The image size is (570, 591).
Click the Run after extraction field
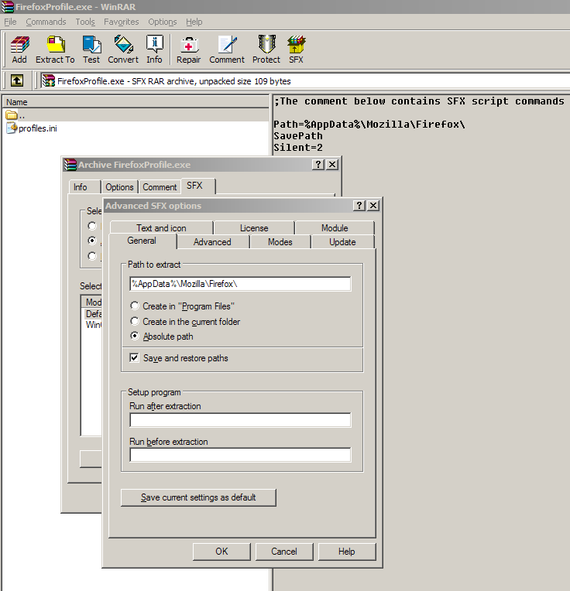coord(240,420)
